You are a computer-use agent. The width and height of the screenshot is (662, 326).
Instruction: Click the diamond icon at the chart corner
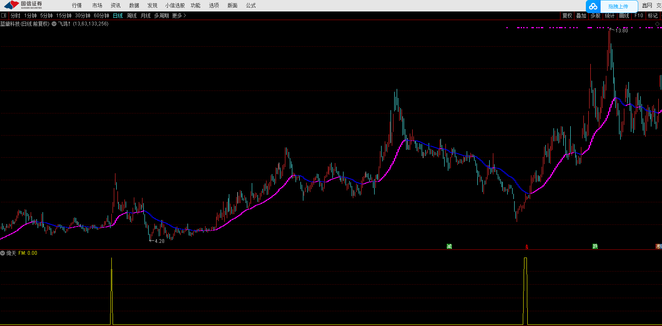coord(658,24)
